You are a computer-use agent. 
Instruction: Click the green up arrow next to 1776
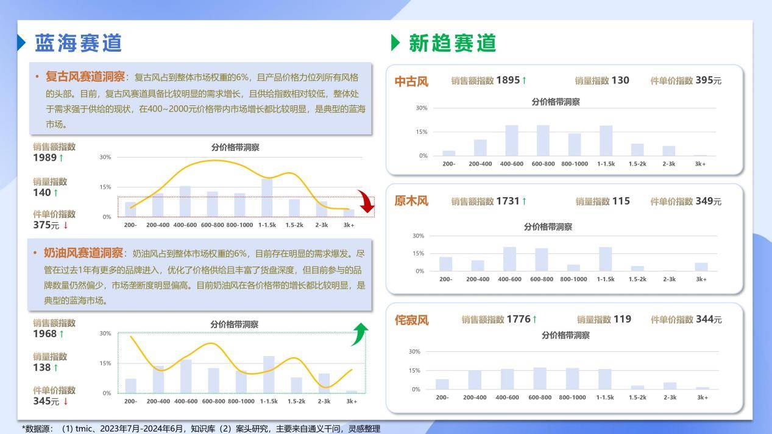pyautogui.click(x=534, y=319)
